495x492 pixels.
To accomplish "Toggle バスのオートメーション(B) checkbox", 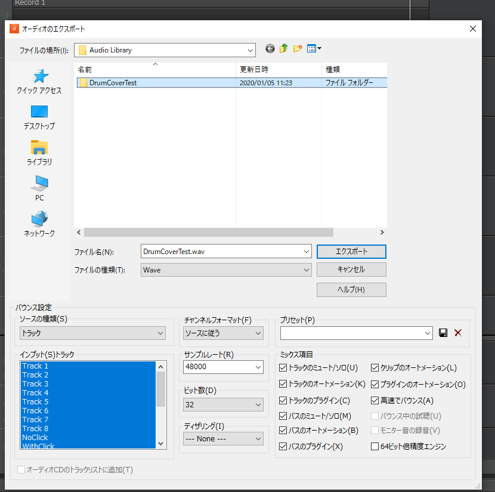I will (283, 431).
